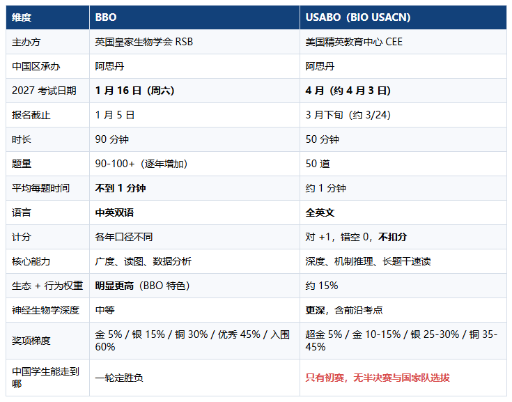Click the 生态 + 行为权重 row label
The image size is (512, 402).
point(47,286)
